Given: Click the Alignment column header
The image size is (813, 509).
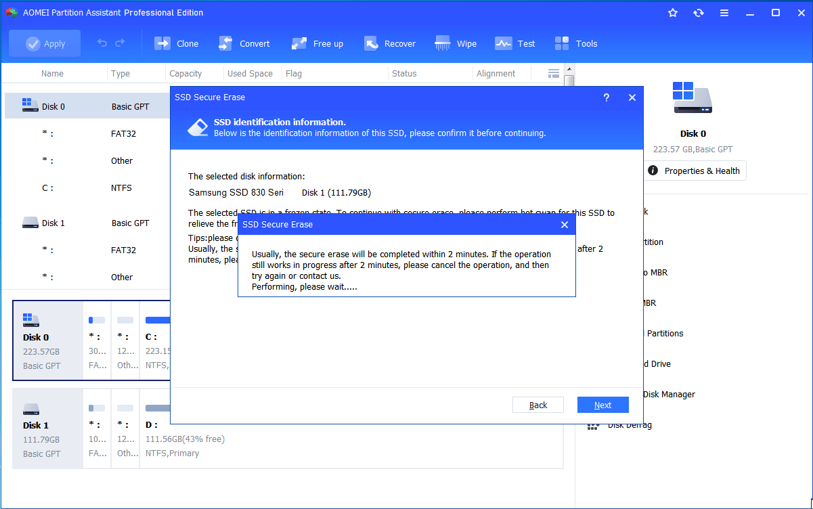Looking at the screenshot, I should (x=496, y=74).
